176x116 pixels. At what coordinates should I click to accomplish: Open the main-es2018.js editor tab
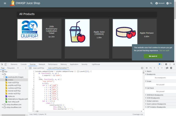coord(38,68)
